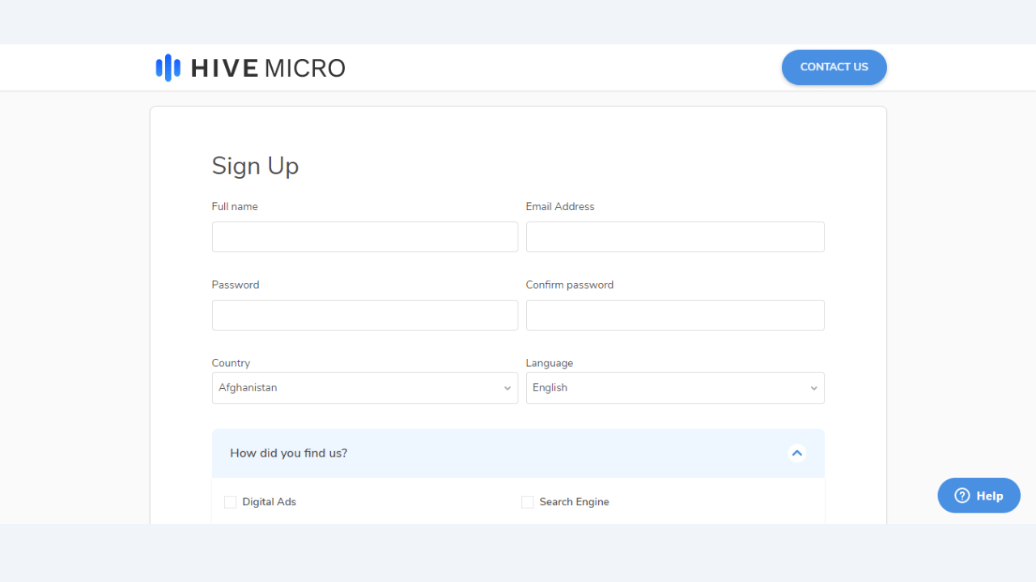
Task: Open the Contact Us page
Action: click(x=834, y=67)
